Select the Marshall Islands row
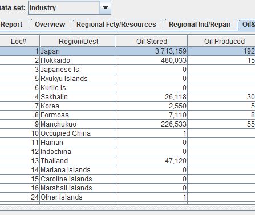This screenshot has height=215, width=255. (x=127, y=188)
